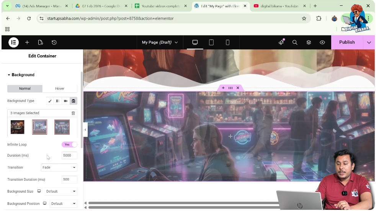Open the Structure layers icon
The height and width of the screenshot is (211, 376).
pyautogui.click(x=309, y=43)
